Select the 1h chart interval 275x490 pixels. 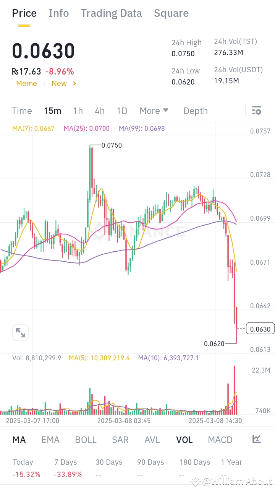click(x=78, y=111)
